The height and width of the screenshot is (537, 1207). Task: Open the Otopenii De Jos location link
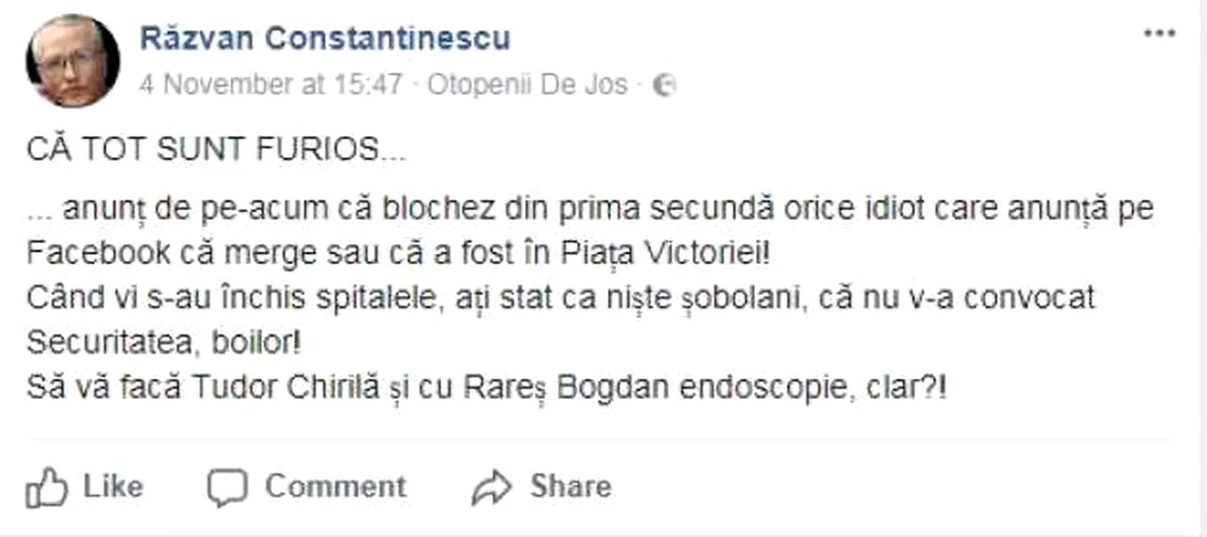[x=527, y=84]
